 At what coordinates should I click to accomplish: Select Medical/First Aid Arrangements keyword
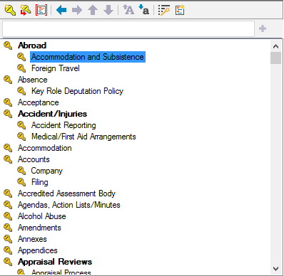(x=83, y=137)
